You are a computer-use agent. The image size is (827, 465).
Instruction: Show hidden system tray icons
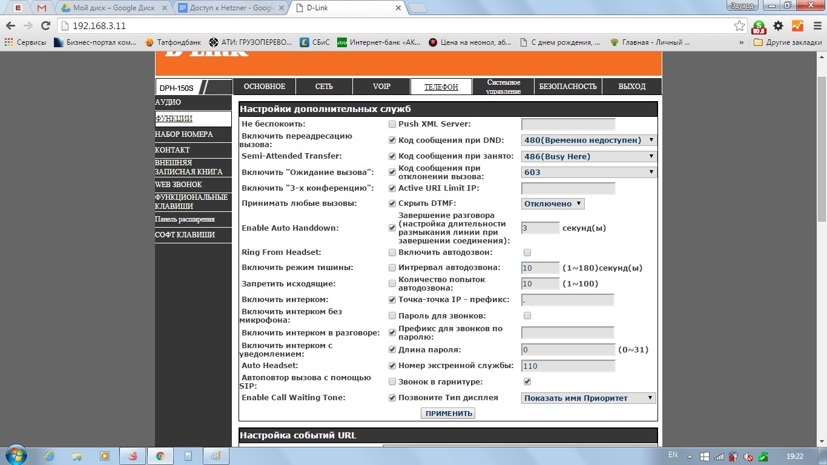tap(688, 456)
